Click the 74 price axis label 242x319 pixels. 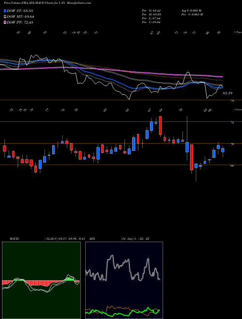point(232,122)
